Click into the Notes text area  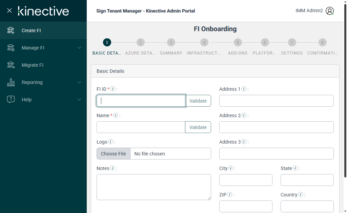(x=154, y=187)
